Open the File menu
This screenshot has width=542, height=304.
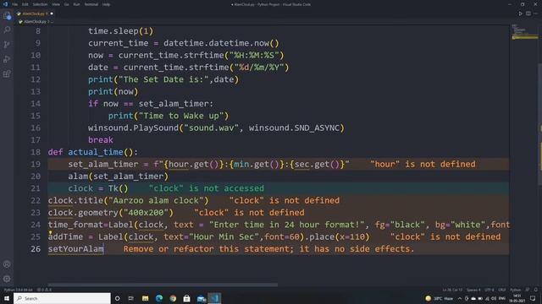coord(15,4)
